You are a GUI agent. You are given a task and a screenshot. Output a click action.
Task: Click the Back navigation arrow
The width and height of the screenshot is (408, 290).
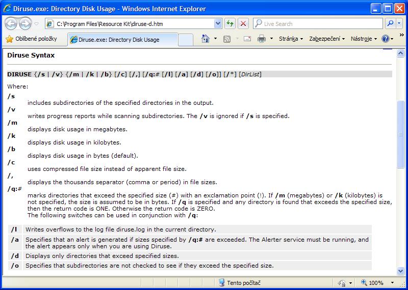tap(11, 24)
